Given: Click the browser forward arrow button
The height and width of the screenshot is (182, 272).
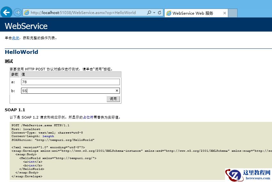Looking at the screenshot, I should tap(17, 12).
